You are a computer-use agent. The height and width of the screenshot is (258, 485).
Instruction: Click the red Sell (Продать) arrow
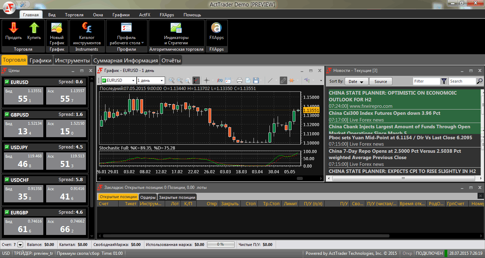(13, 28)
